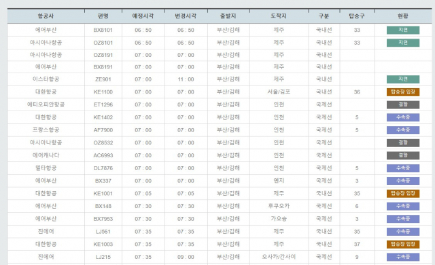The height and width of the screenshot is (265, 435).
Task: Click the 변경시각 column header
Action: (186, 16)
